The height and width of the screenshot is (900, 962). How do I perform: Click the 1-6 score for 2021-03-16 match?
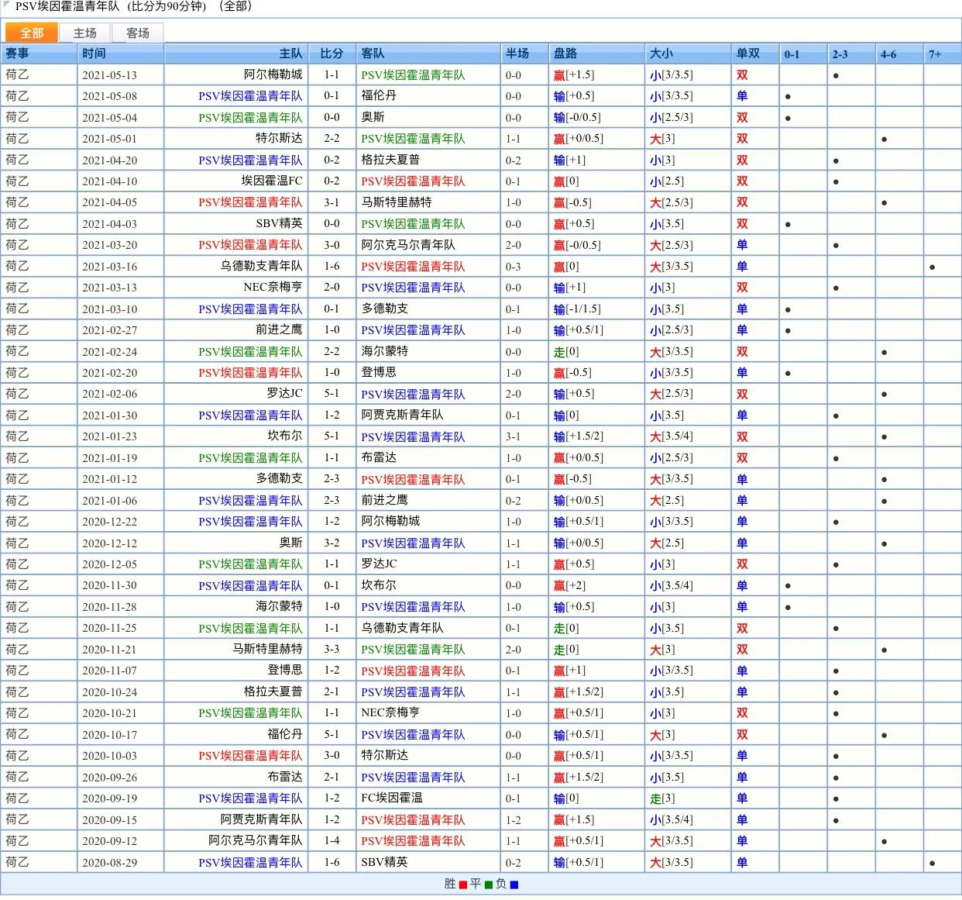332,266
